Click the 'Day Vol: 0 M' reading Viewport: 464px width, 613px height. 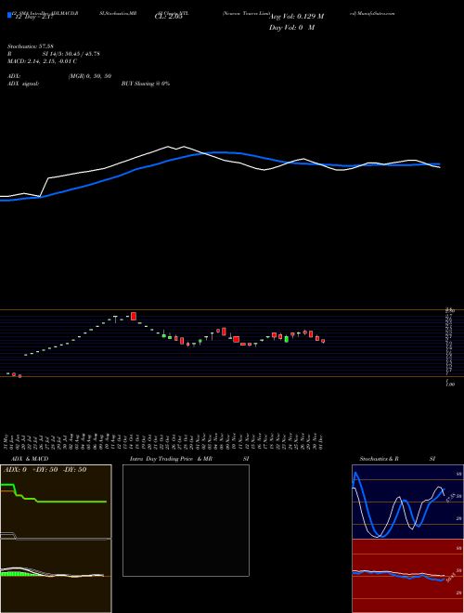point(291,28)
